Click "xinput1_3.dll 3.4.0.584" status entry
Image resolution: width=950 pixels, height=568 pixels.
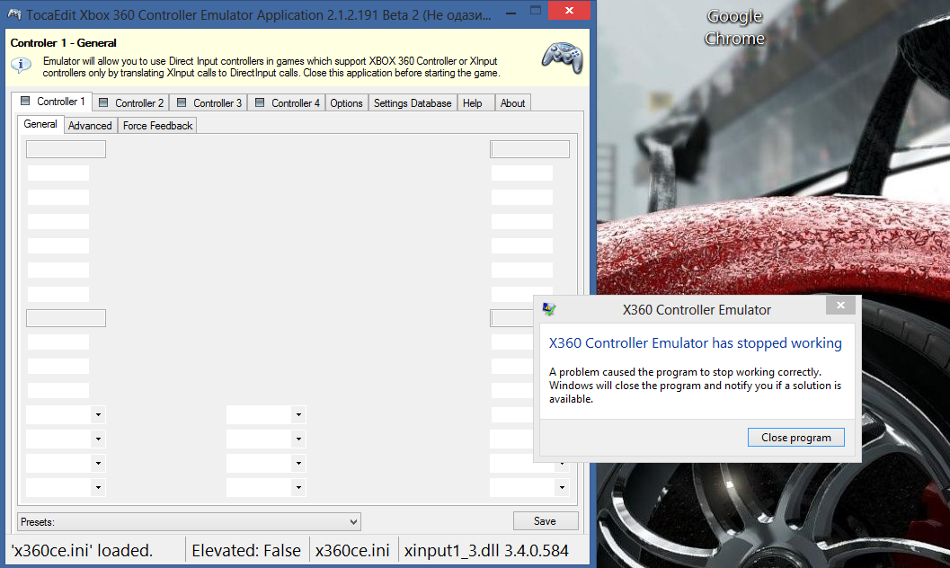point(486,550)
